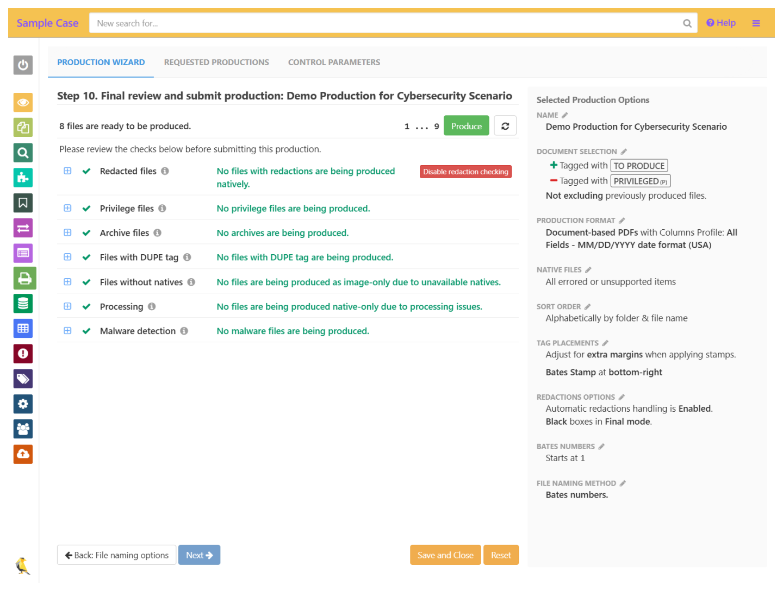The width and height of the screenshot is (783, 591).
Task: Expand the Privilege files check row
Action: [67, 208]
